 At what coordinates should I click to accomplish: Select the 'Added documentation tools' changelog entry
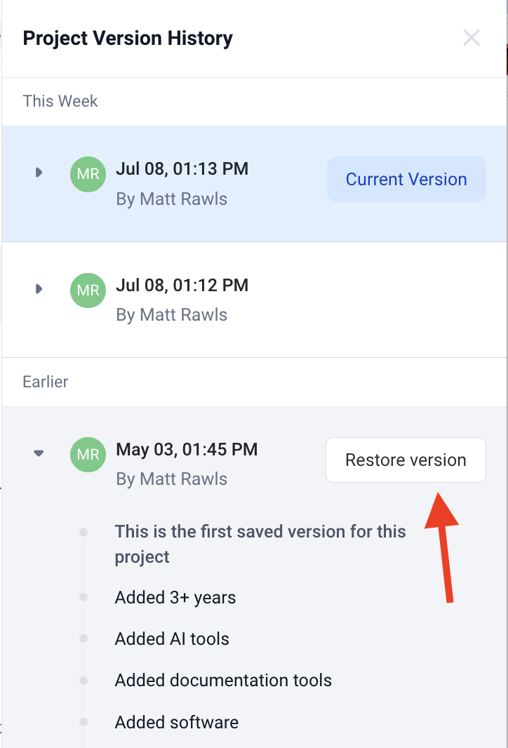click(x=223, y=680)
